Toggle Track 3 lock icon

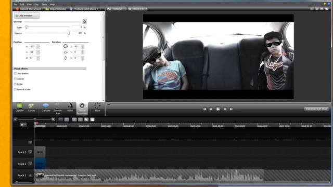point(30,152)
